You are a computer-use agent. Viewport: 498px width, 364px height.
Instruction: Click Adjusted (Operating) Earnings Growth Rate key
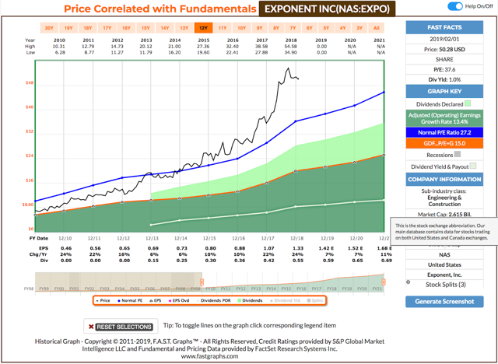(444, 118)
